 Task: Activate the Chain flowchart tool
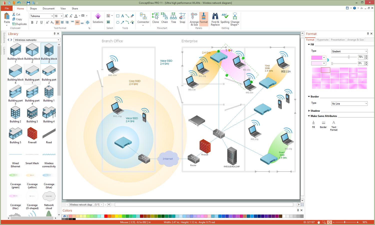164,18
